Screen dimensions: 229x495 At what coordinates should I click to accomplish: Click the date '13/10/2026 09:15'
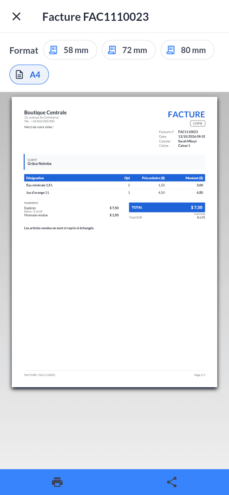191,136
